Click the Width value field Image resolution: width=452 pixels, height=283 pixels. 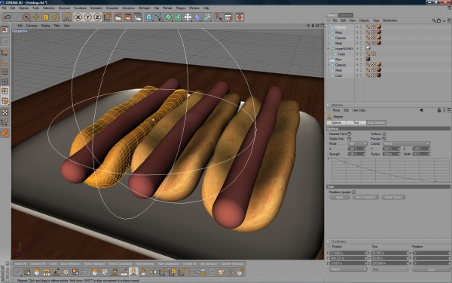[x=421, y=154]
